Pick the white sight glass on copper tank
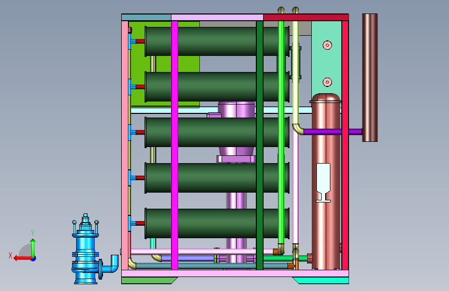The image size is (449, 291). tap(323, 183)
